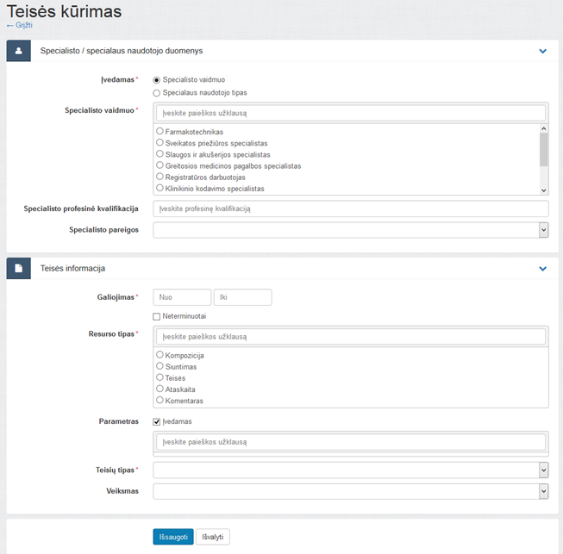Click the Nuo validity date field

click(x=182, y=297)
